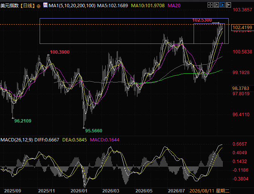
Task: Click the 102.5300 high price marker
Action: pyautogui.click(x=202, y=20)
